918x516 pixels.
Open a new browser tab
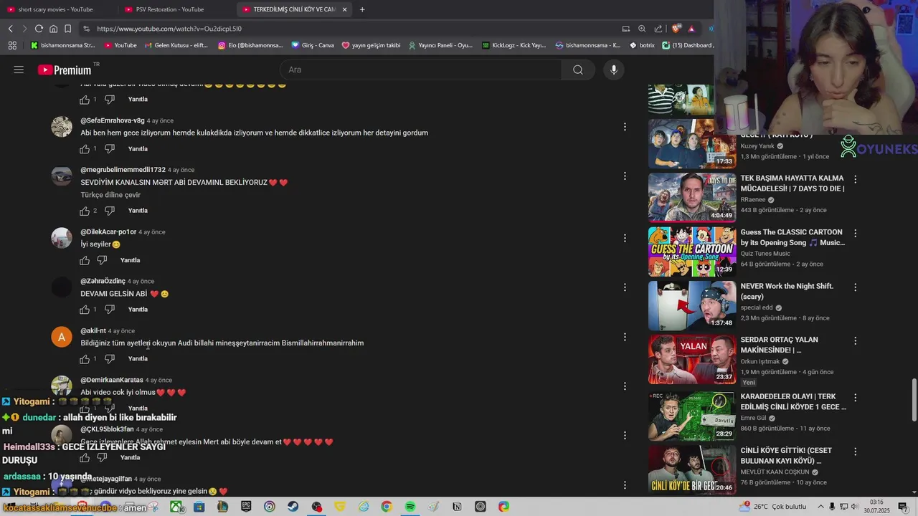click(x=362, y=9)
